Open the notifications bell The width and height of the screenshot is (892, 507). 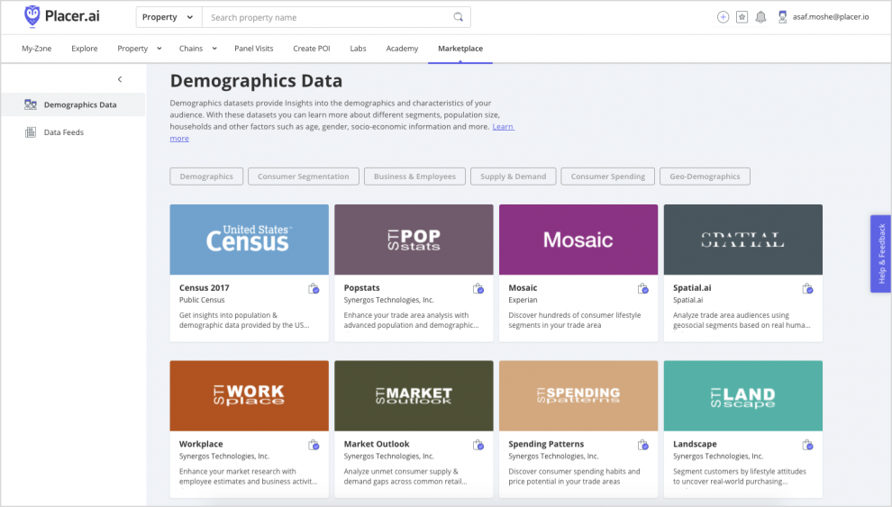tap(760, 17)
